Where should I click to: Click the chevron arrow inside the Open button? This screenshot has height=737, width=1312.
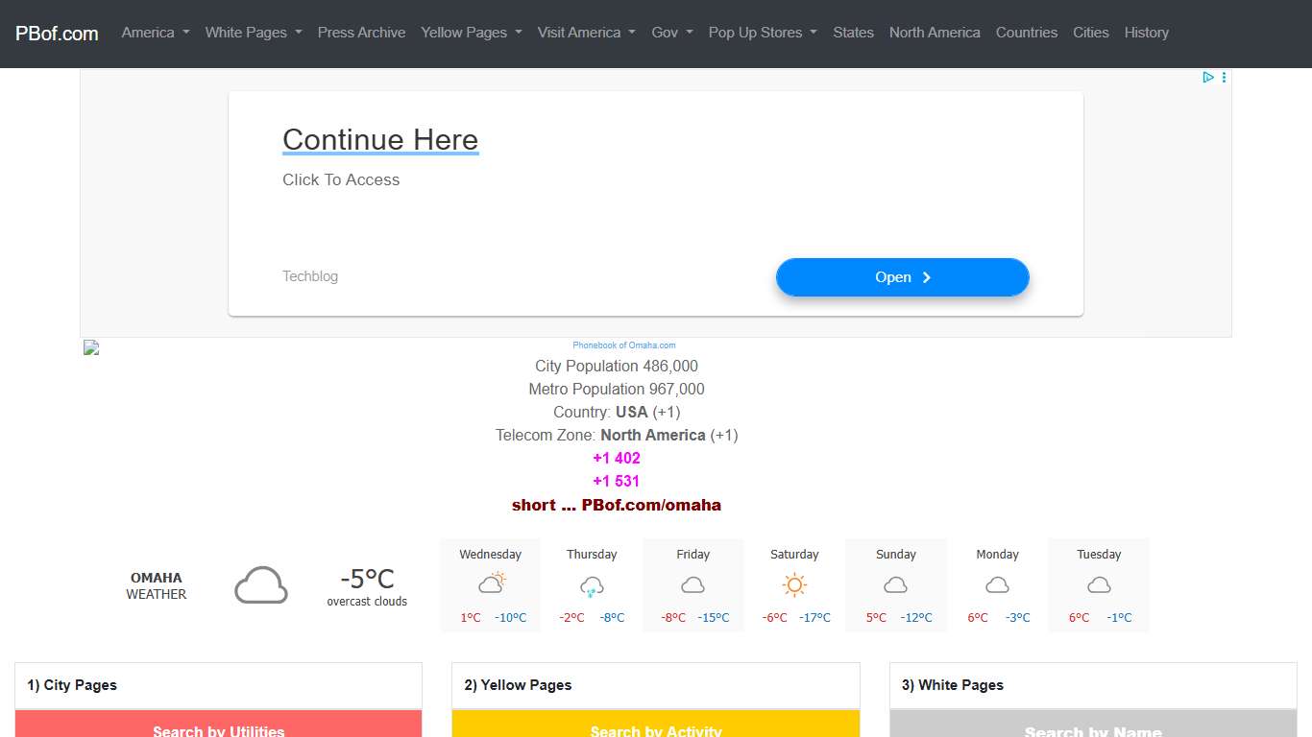pyautogui.click(x=927, y=277)
